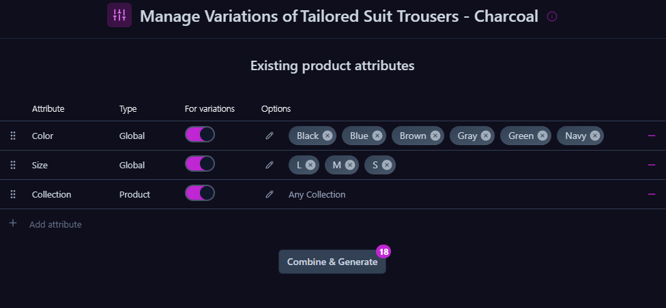The height and width of the screenshot is (308, 666).
Task: Click the Any Collection options field
Action: point(317,194)
